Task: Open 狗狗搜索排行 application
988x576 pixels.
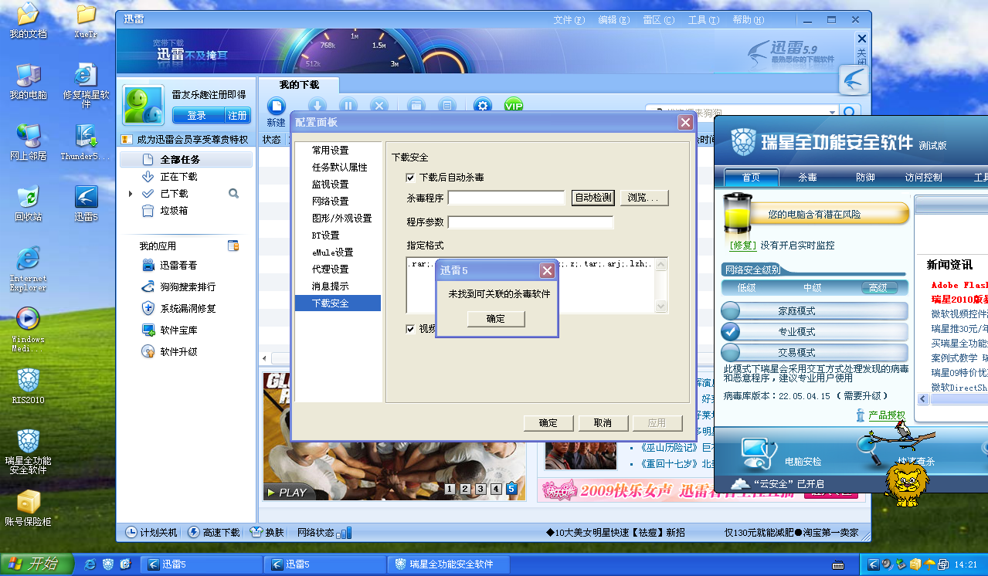Action: click(x=179, y=287)
